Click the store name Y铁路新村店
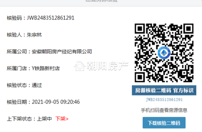The image size is (202, 132). click(x=46, y=69)
